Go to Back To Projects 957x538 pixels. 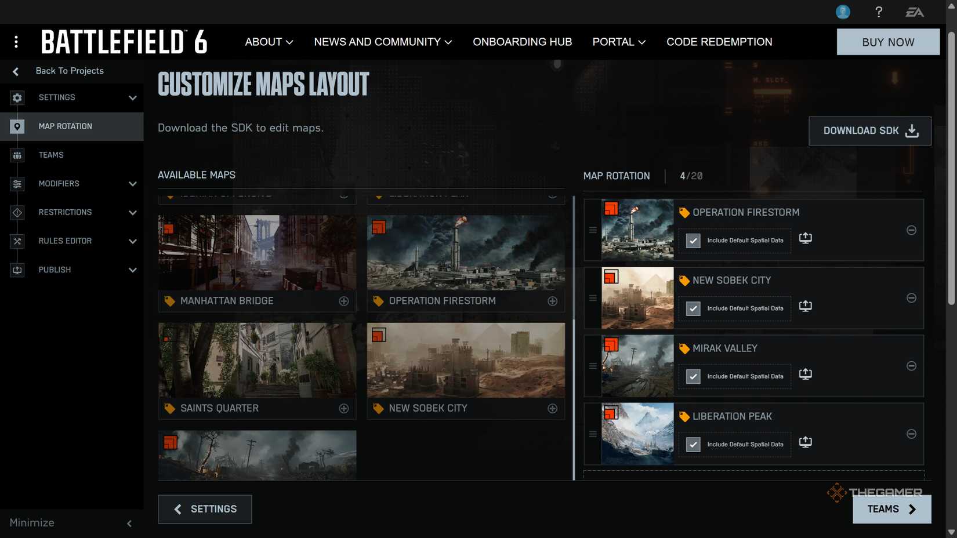(x=70, y=71)
